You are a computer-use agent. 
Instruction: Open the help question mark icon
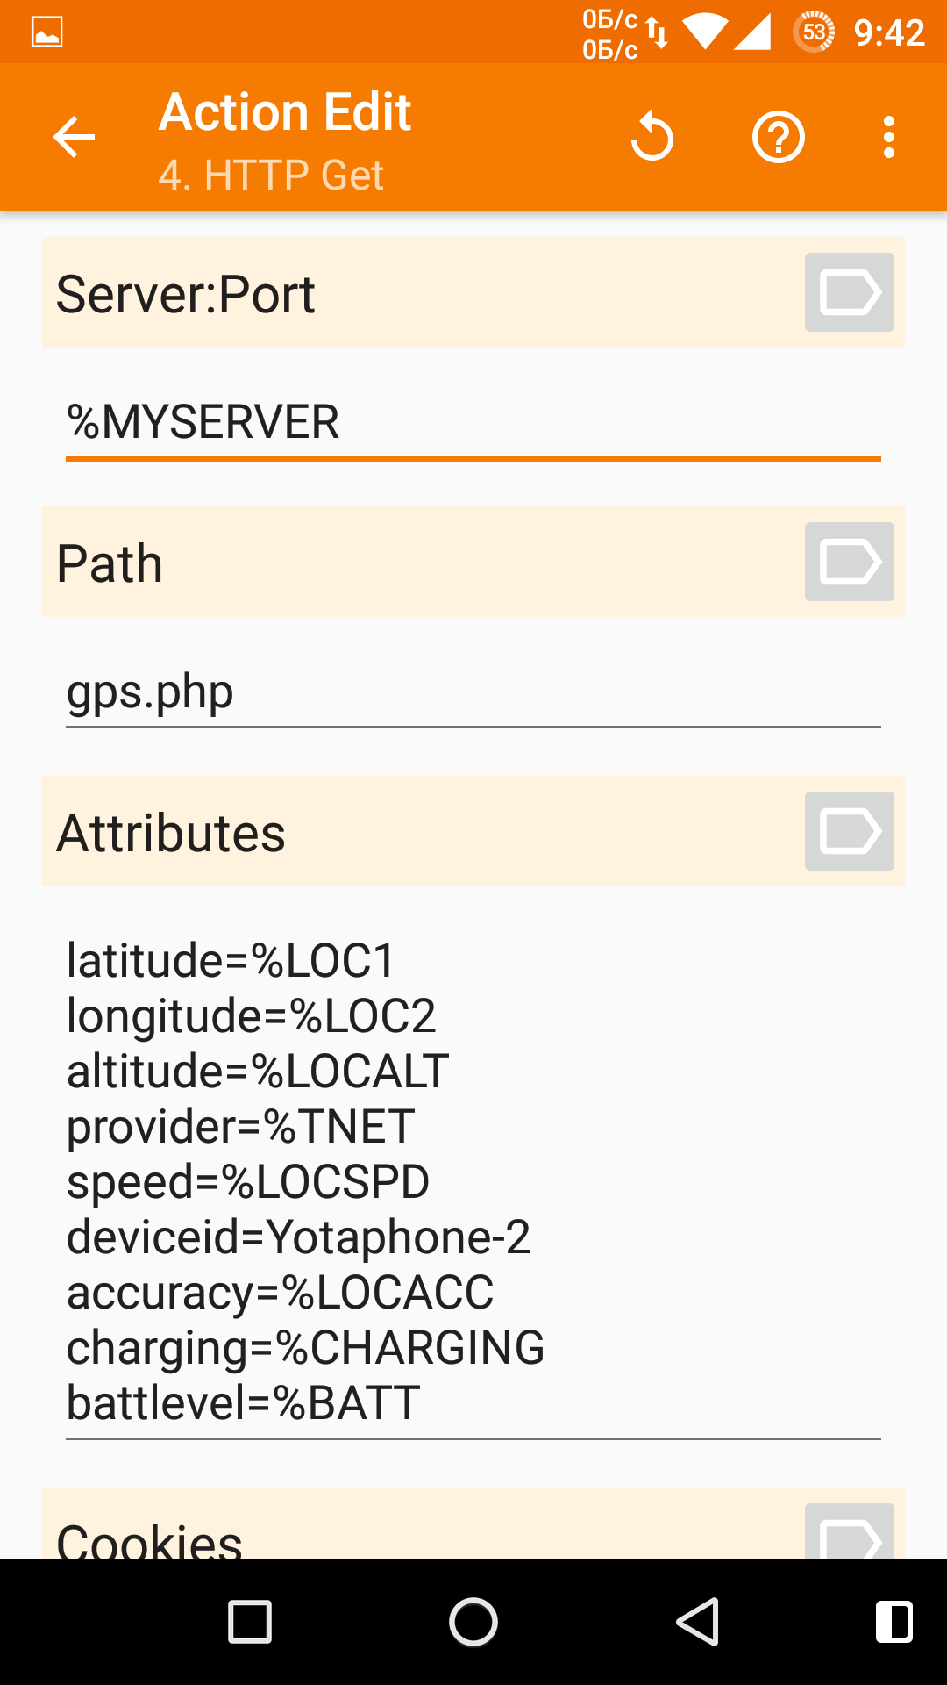pyautogui.click(x=778, y=138)
